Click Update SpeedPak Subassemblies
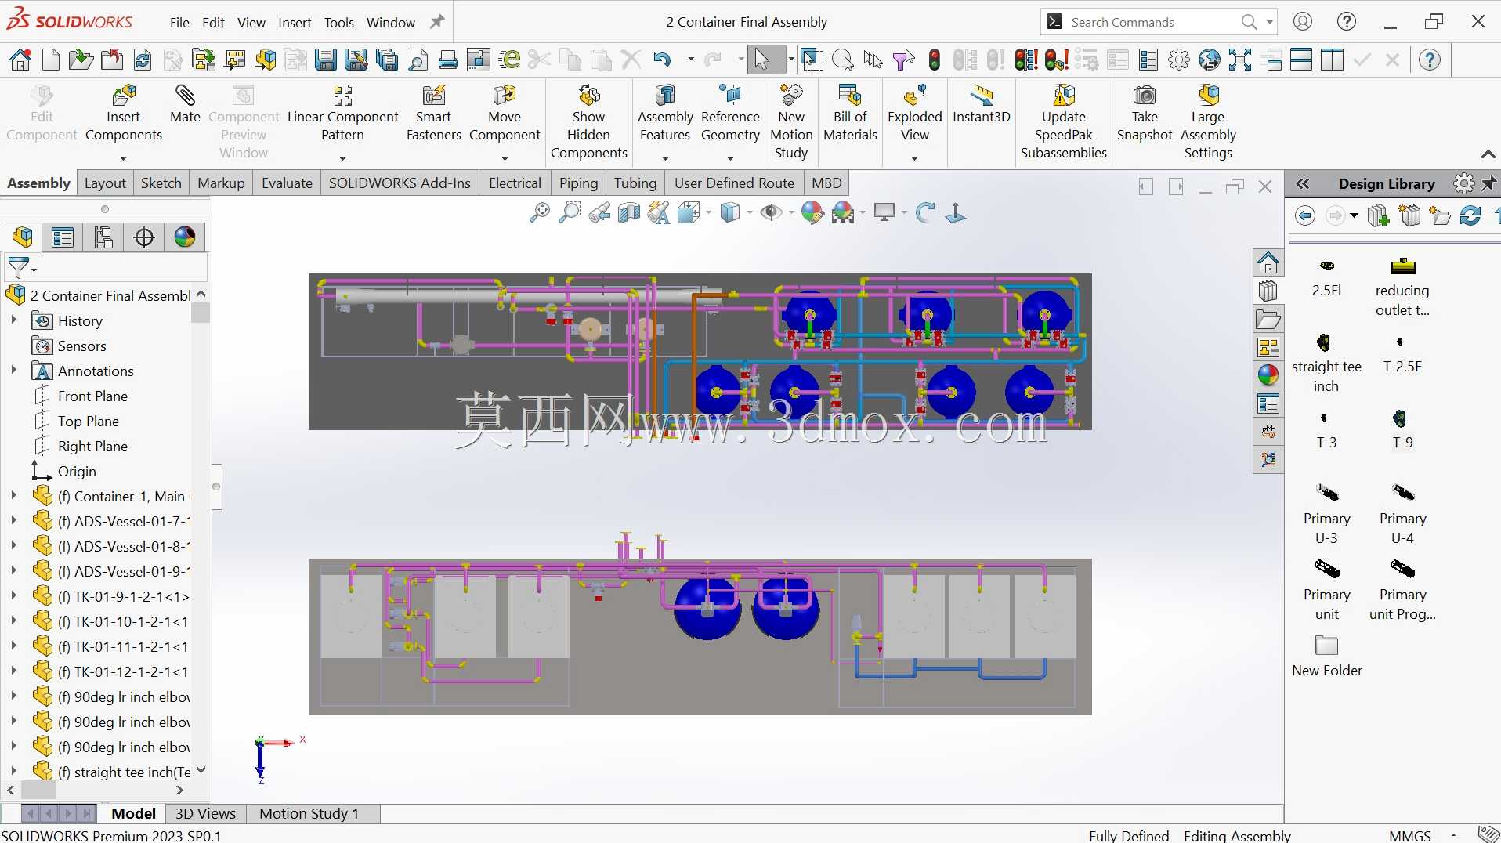The image size is (1501, 843). tap(1063, 122)
